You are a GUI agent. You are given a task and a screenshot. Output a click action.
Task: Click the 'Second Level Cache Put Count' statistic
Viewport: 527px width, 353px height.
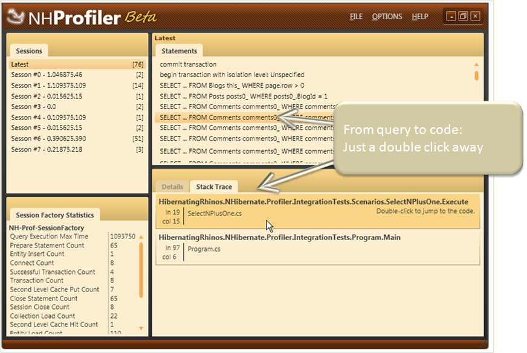click(x=54, y=289)
